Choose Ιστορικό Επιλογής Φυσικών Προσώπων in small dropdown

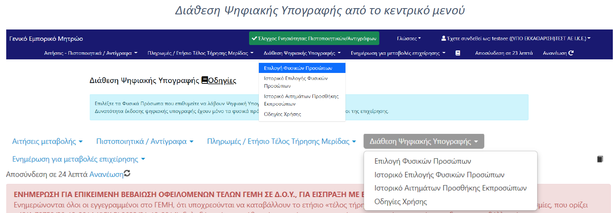point(302,82)
